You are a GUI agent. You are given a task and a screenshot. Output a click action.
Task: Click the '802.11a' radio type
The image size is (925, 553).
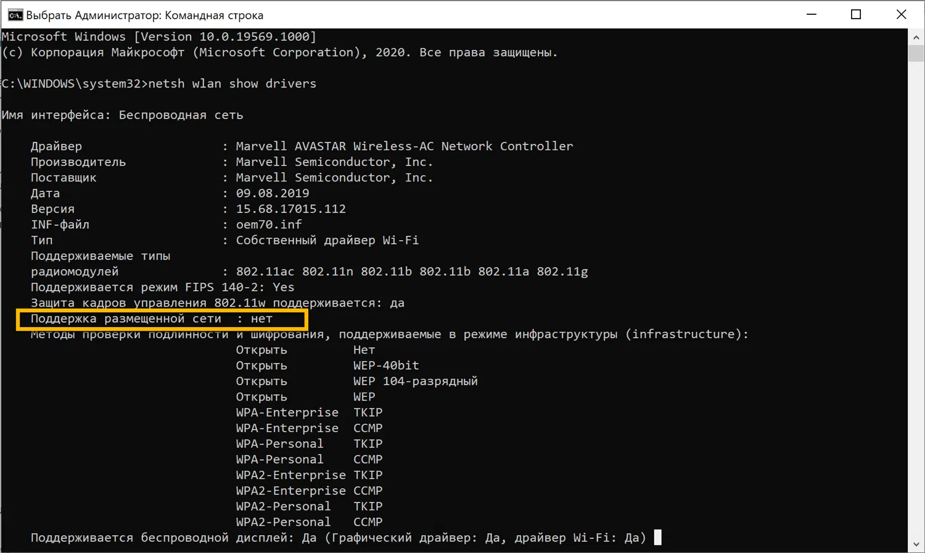click(x=503, y=272)
